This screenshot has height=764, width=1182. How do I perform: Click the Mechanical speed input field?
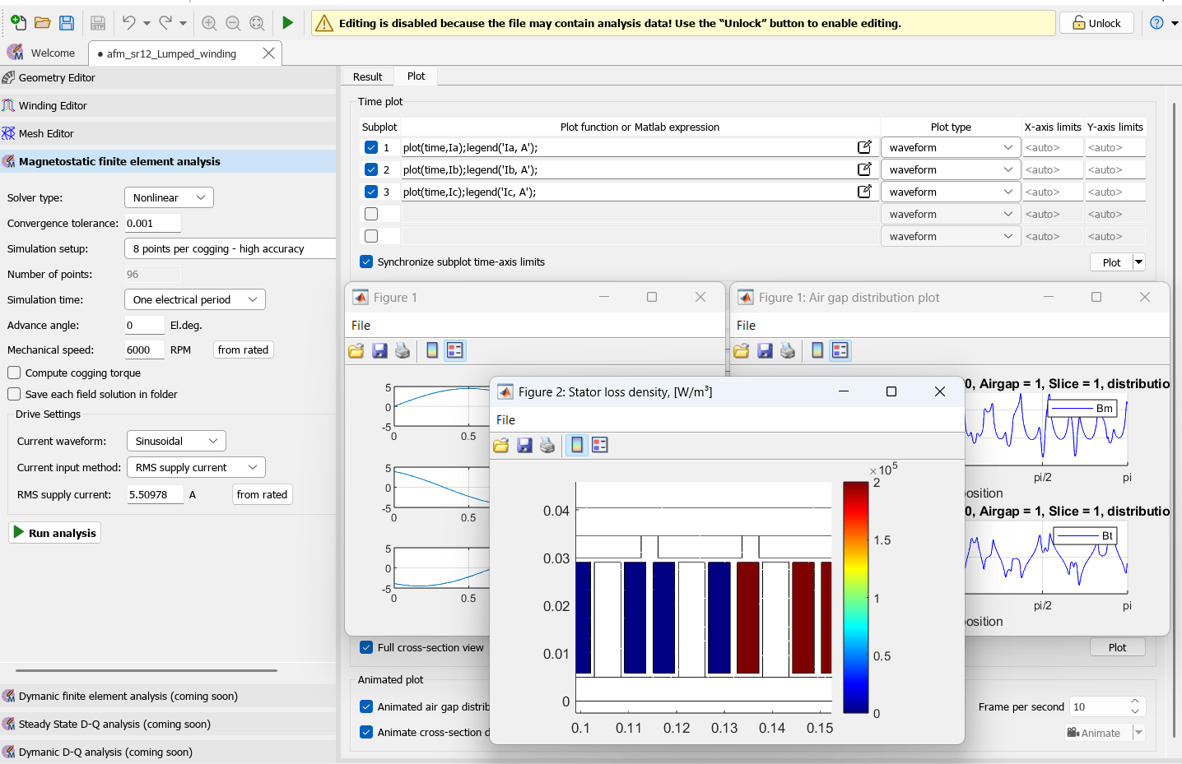143,350
